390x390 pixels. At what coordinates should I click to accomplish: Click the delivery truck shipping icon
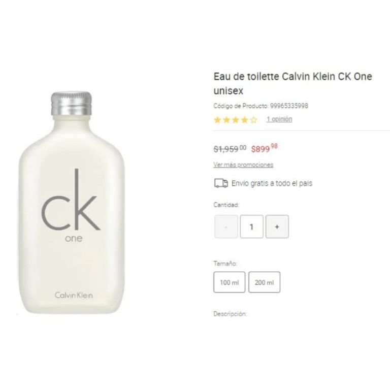click(x=221, y=183)
